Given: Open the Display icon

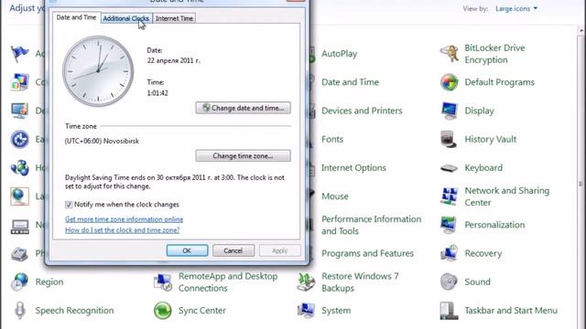Looking at the screenshot, I should click(x=450, y=111).
